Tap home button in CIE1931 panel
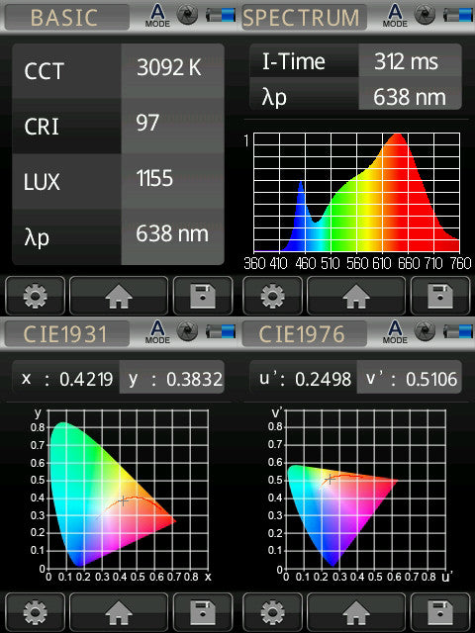The width and height of the screenshot is (475, 633). tap(119, 612)
